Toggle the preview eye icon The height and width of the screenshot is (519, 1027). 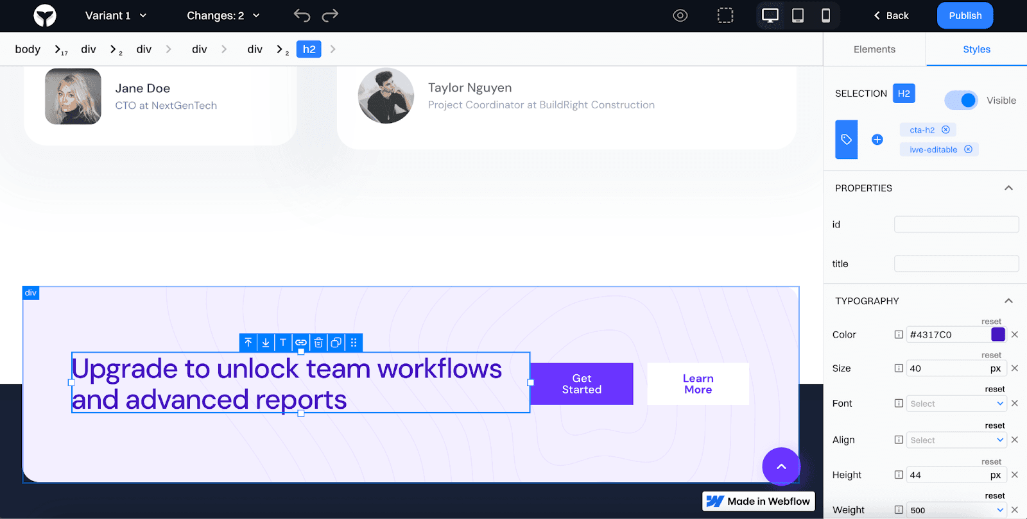pyautogui.click(x=680, y=15)
